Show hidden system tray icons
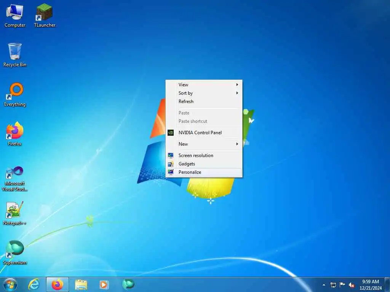The image size is (390, 292). (x=324, y=285)
